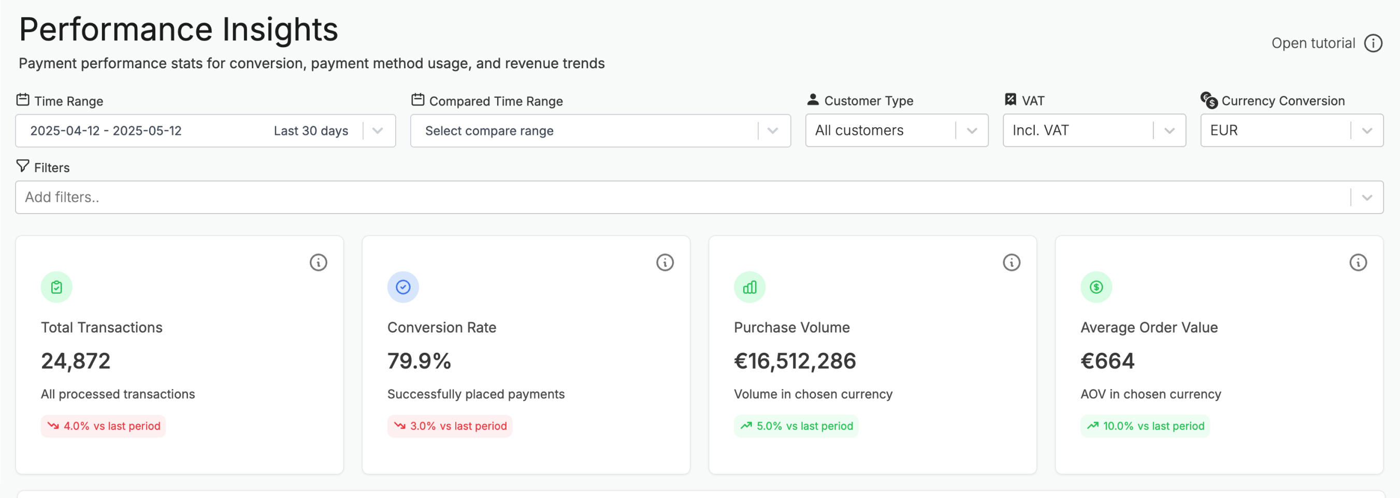This screenshot has width=1400, height=498.
Task: Click the green clipboard Total Transactions icon
Action: point(56,287)
